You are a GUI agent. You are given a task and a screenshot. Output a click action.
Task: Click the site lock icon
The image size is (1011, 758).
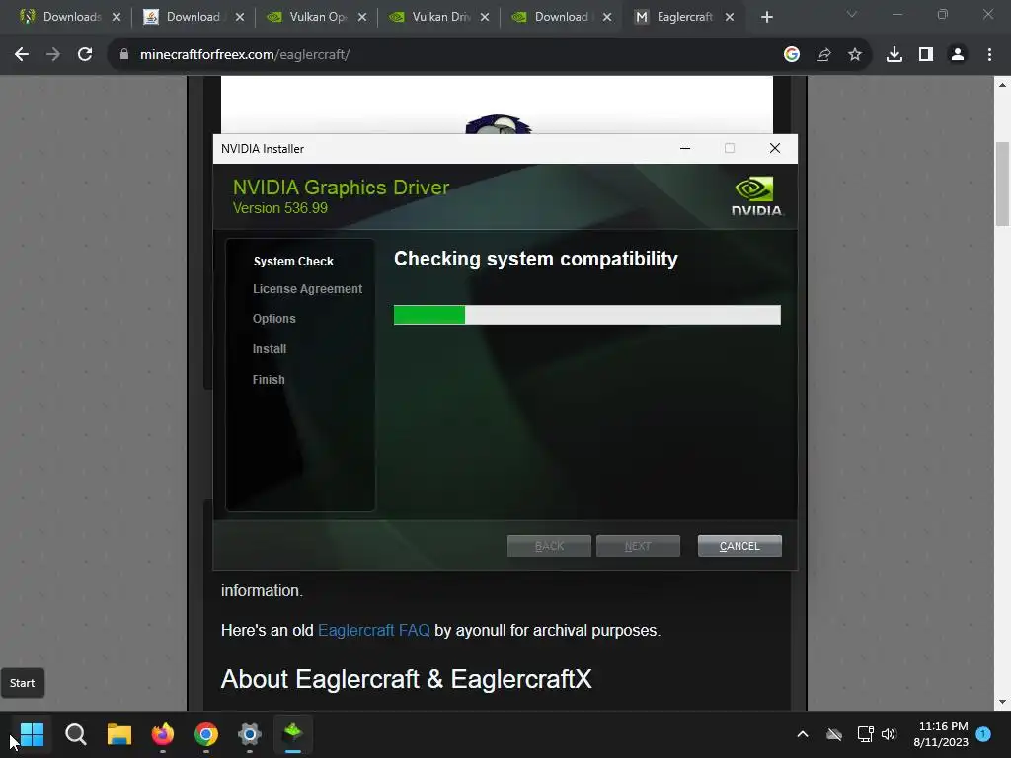(124, 55)
